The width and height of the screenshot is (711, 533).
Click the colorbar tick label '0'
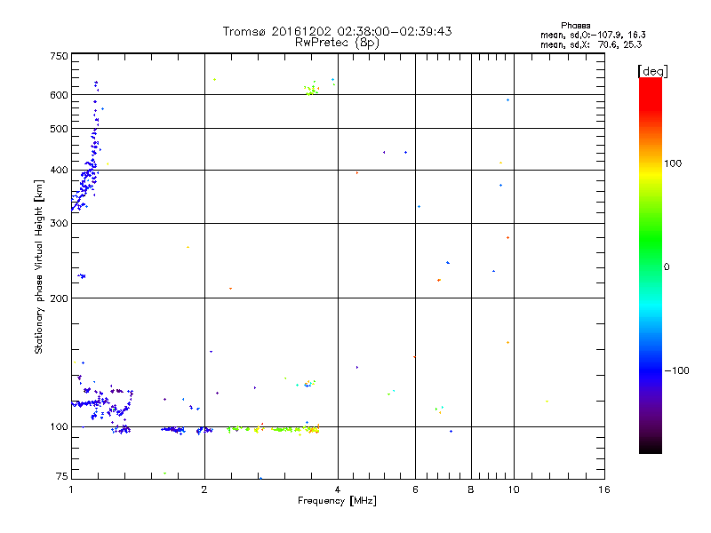click(x=667, y=267)
